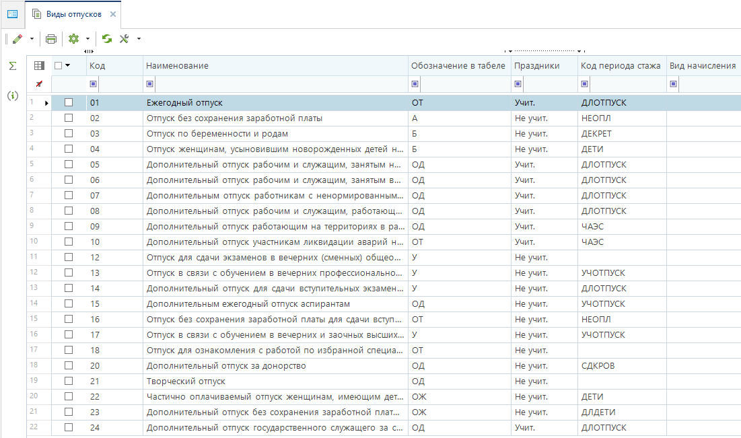Viewport: 741px width, 438px height.
Task: Clear filters with the red pin icon
Action: (x=39, y=84)
